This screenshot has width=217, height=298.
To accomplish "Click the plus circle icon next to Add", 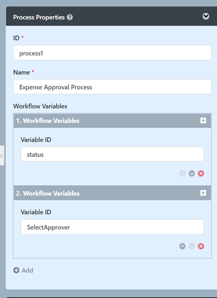I will (16, 270).
